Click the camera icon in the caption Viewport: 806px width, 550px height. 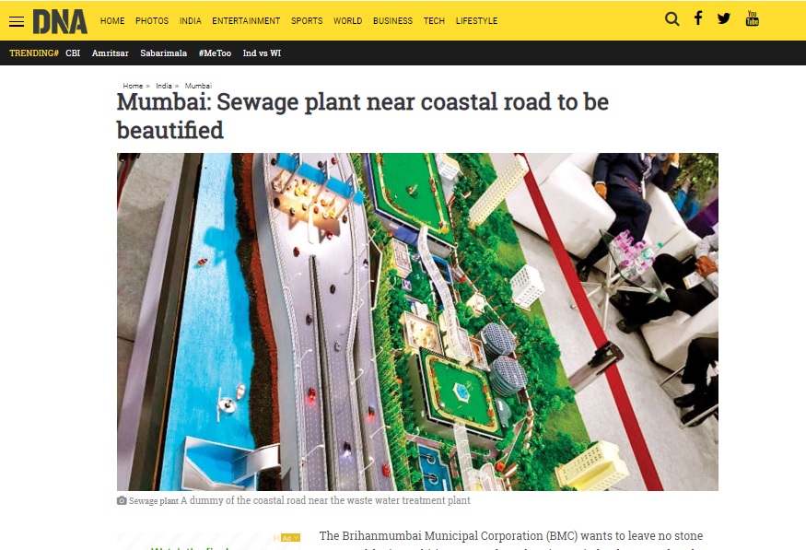tap(122, 500)
